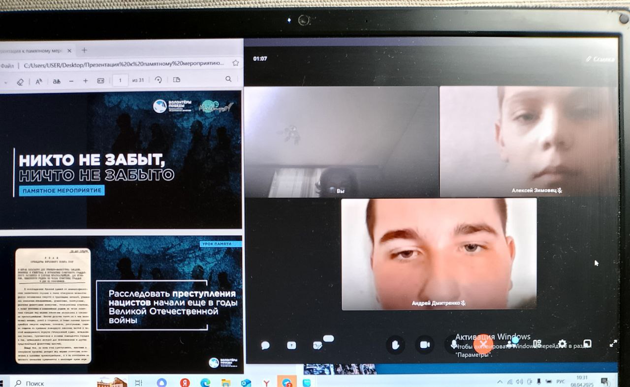Toggle the microphone in the video call
Viewport: 630px width, 387px height.
click(453, 345)
